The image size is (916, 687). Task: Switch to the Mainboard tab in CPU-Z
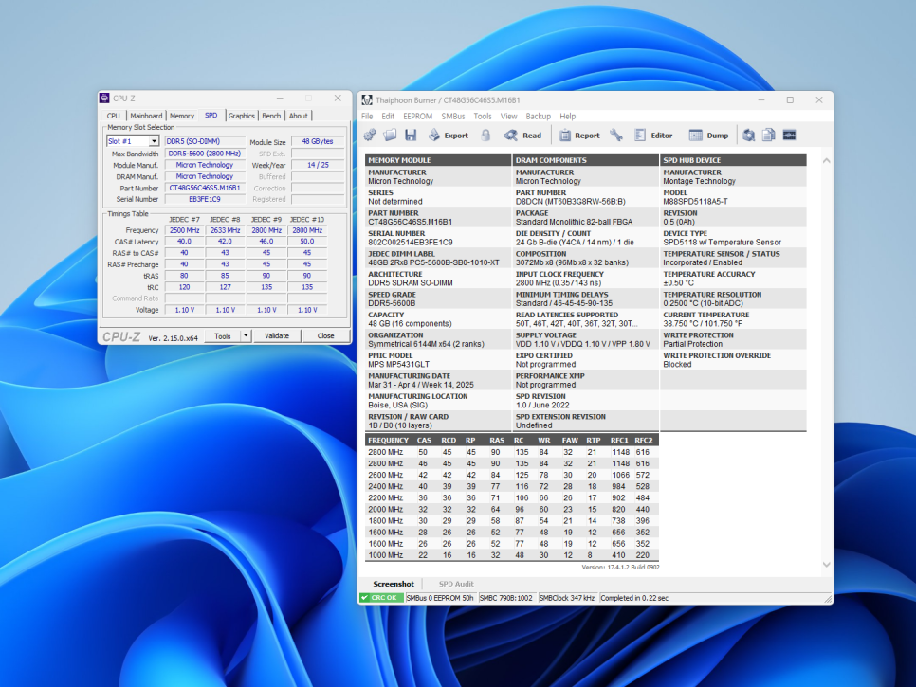click(x=146, y=116)
